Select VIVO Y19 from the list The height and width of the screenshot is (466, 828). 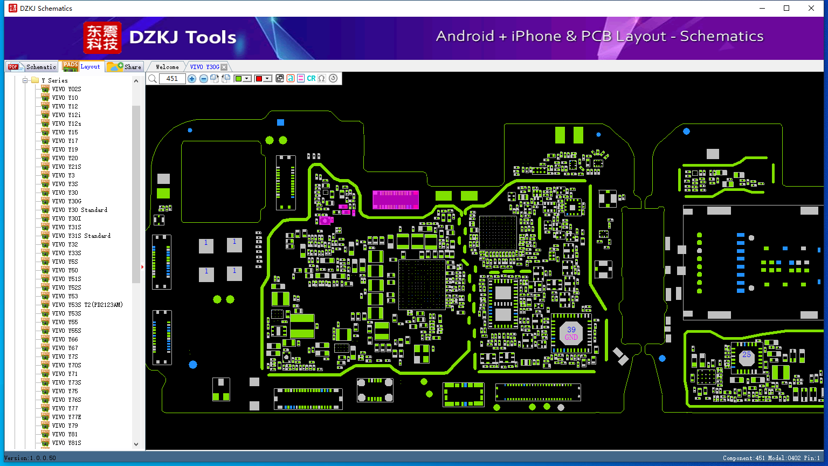[65, 149]
